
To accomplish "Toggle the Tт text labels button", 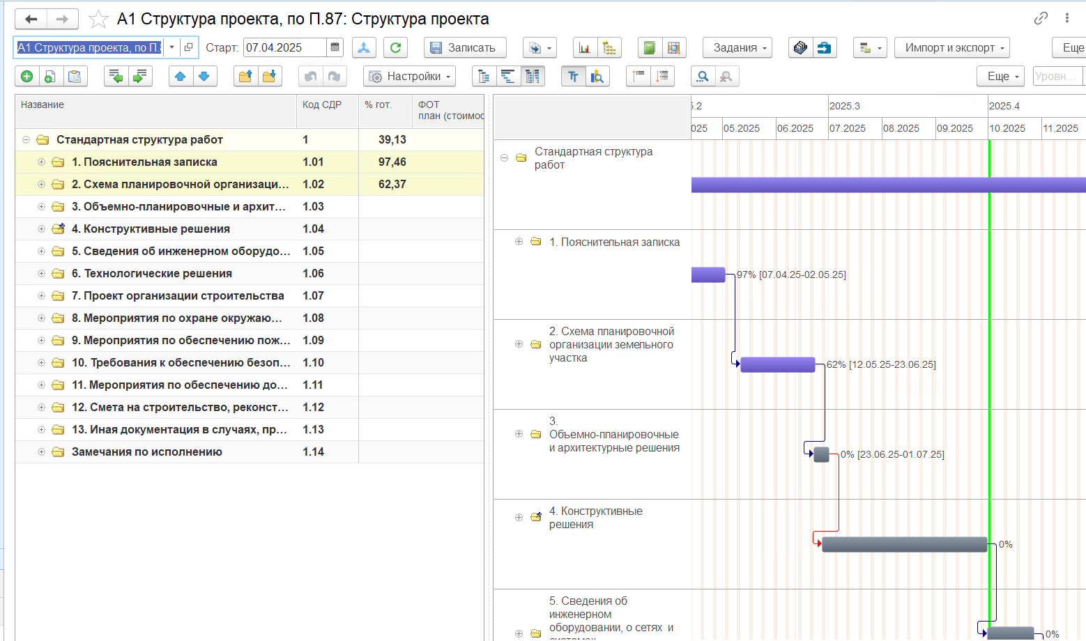I will point(573,77).
